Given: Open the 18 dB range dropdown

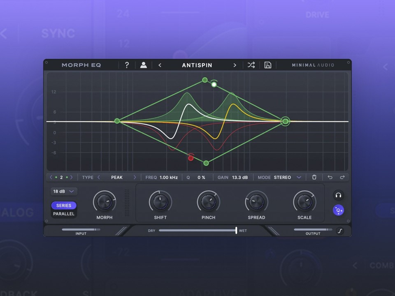Looking at the screenshot, I should [64, 191].
